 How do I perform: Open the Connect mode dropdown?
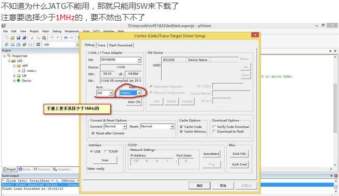125,126
